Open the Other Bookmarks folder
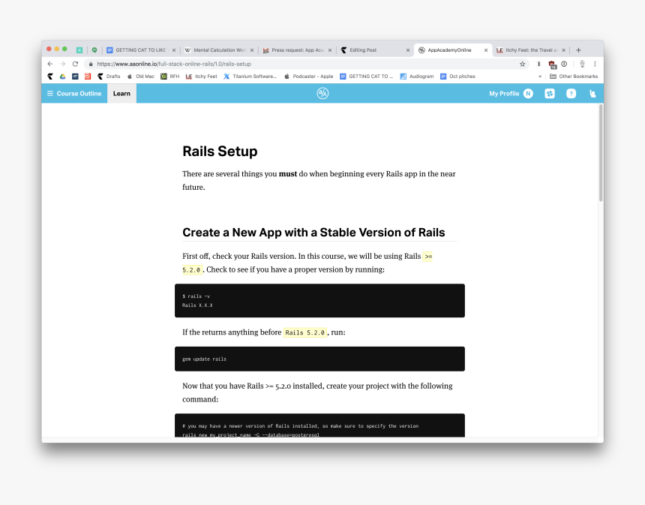 pos(574,77)
